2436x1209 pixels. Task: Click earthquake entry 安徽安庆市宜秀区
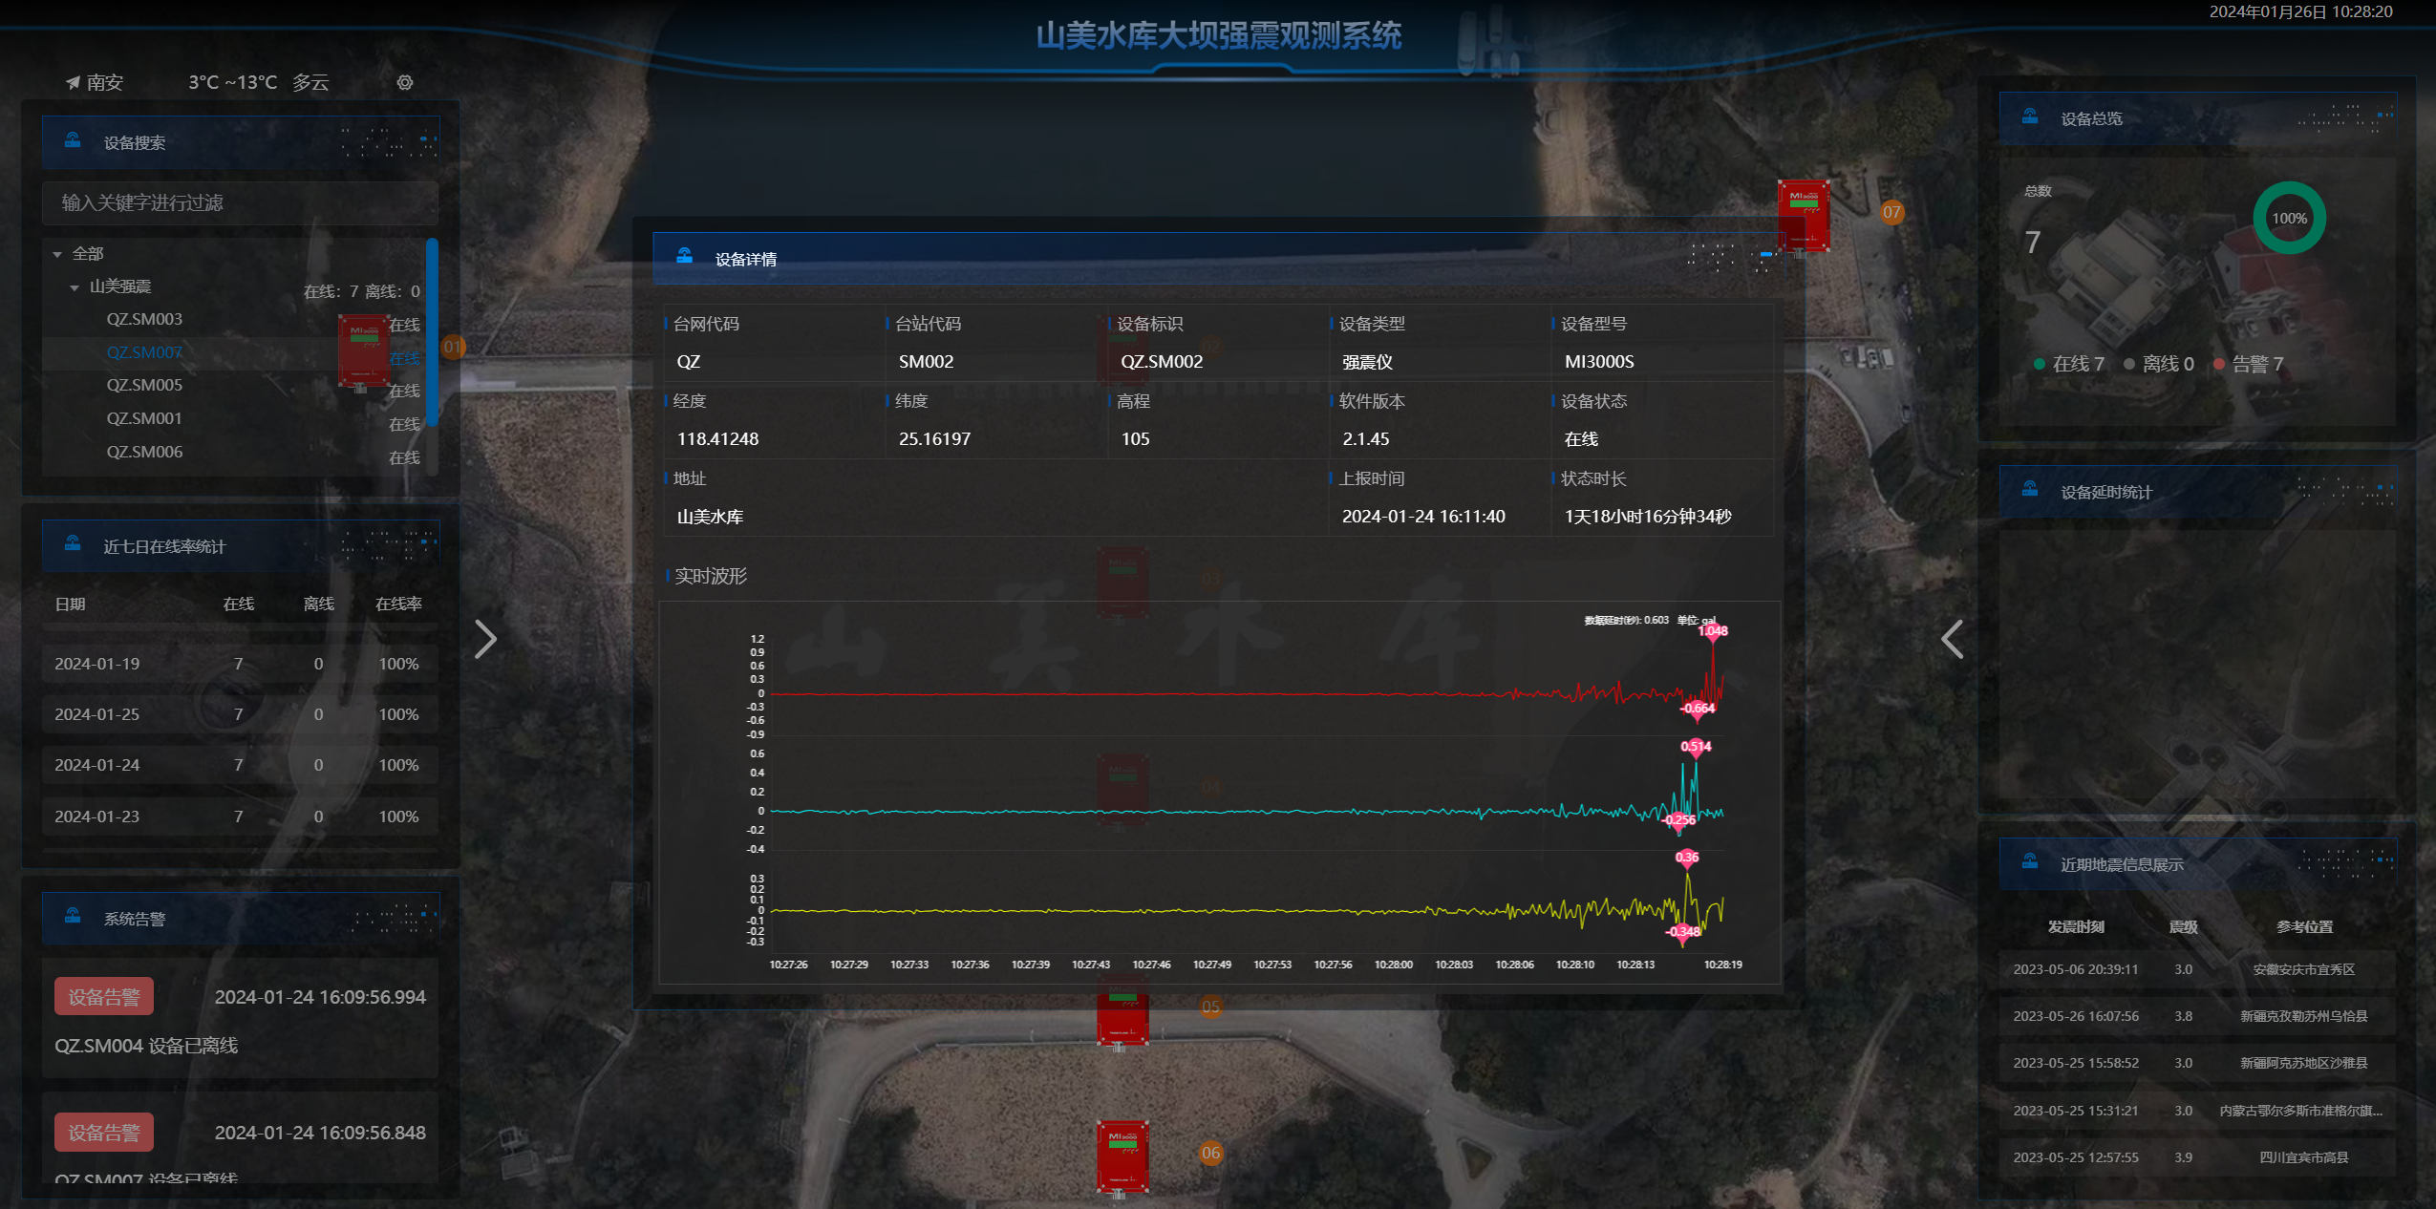(2302, 969)
